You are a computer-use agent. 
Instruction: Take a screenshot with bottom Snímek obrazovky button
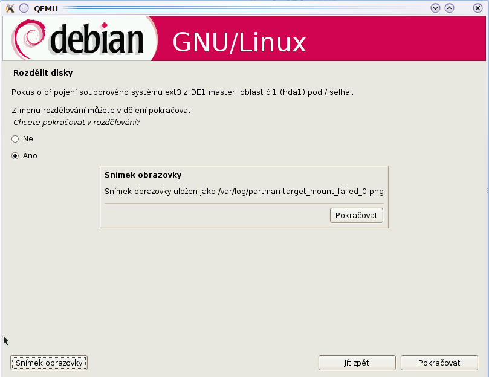click(49, 363)
